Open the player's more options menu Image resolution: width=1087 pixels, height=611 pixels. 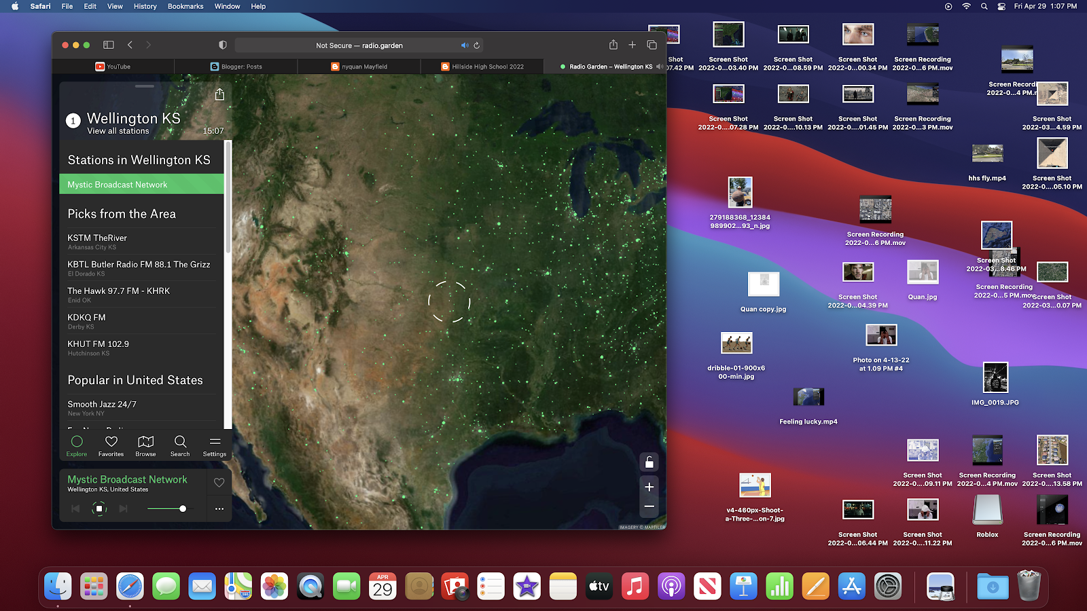(x=219, y=508)
